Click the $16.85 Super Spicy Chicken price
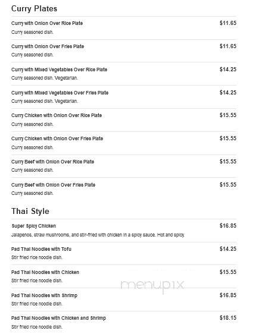Screen dimensions: 259x334 (x=228, y=226)
